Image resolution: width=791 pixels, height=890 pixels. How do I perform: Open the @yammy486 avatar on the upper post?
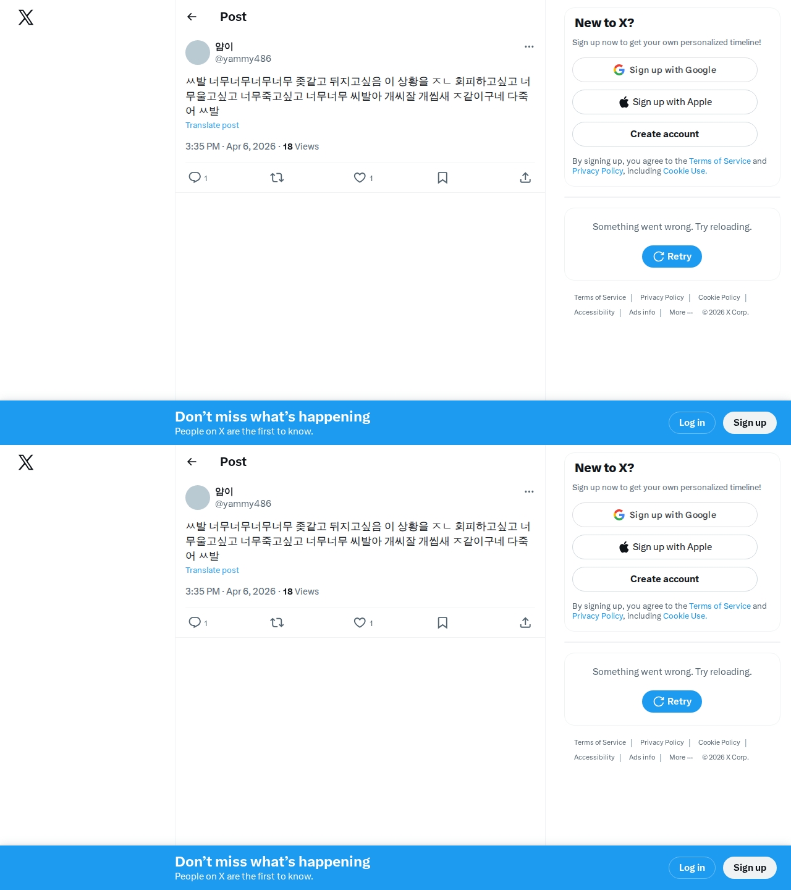click(198, 53)
